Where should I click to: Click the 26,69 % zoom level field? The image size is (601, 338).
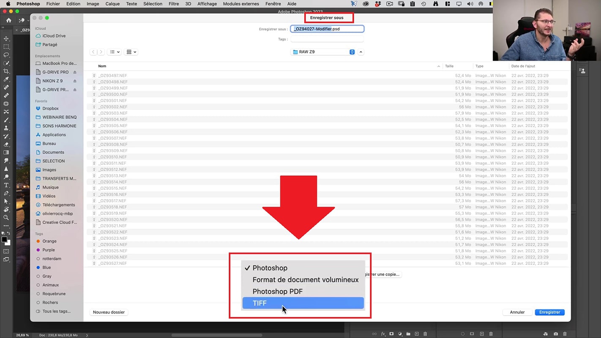point(22,335)
